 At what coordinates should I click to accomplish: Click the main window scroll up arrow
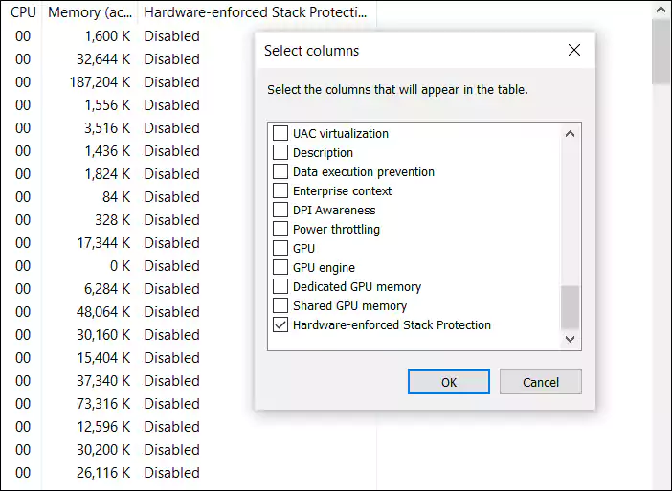tap(661, 10)
